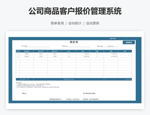Image resolution: width=150 pixels, height=115 pixels.
Task: Click the 报价说明 notes heading
Action: (19, 83)
